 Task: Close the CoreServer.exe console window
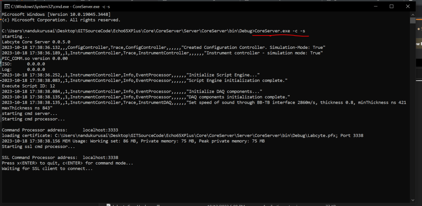[x=408, y=6]
